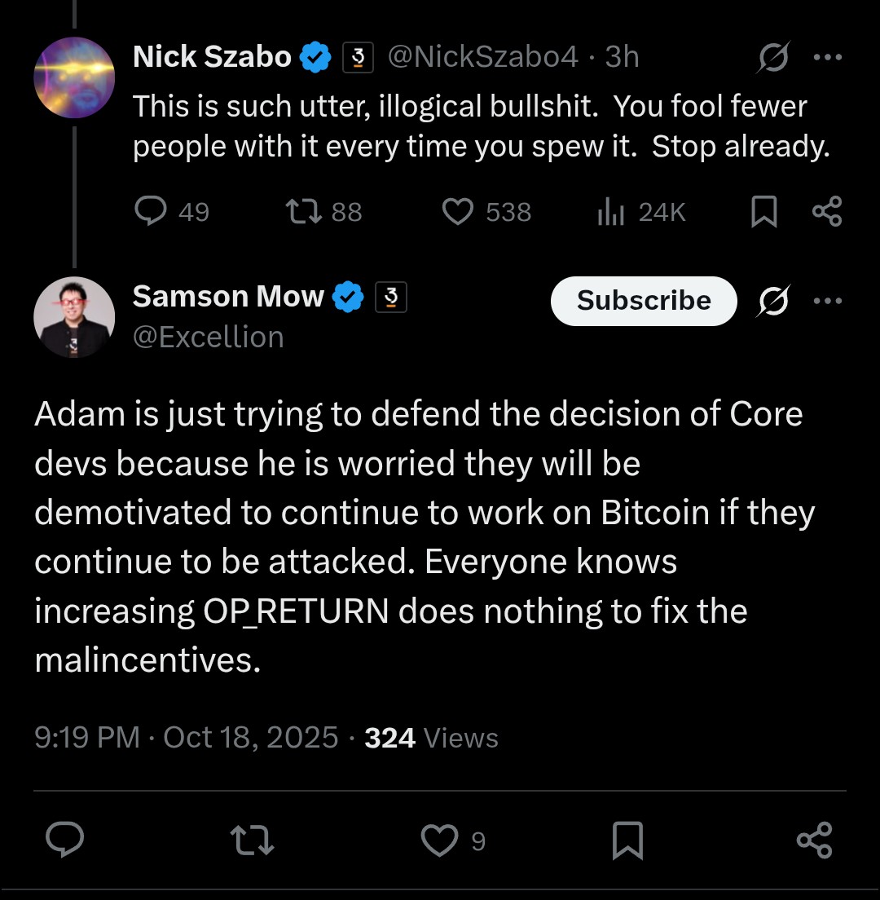View analytics for Nick Szabo's tweet
This screenshot has height=900, width=880.
pyautogui.click(x=611, y=212)
